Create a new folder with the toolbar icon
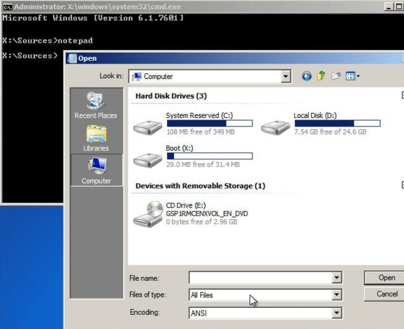This screenshot has height=329, width=404. [336, 76]
